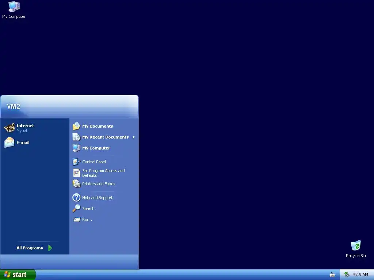Screen dimensions: 374x280
Task: Select the Recycle Bin desktop icon
Action: (356, 245)
